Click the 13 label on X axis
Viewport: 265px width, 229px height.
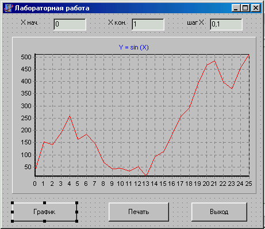pos(145,184)
